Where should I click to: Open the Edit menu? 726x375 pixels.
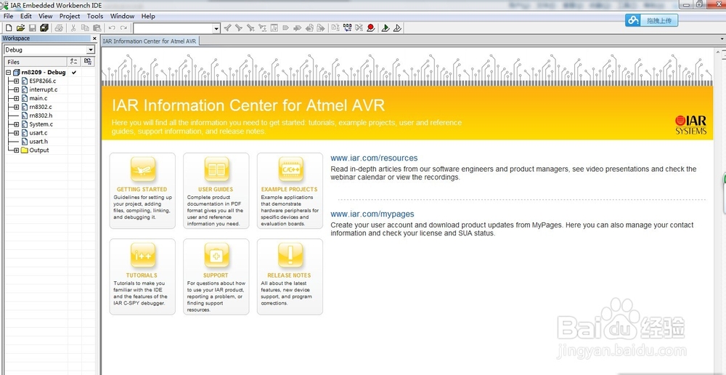[26, 16]
